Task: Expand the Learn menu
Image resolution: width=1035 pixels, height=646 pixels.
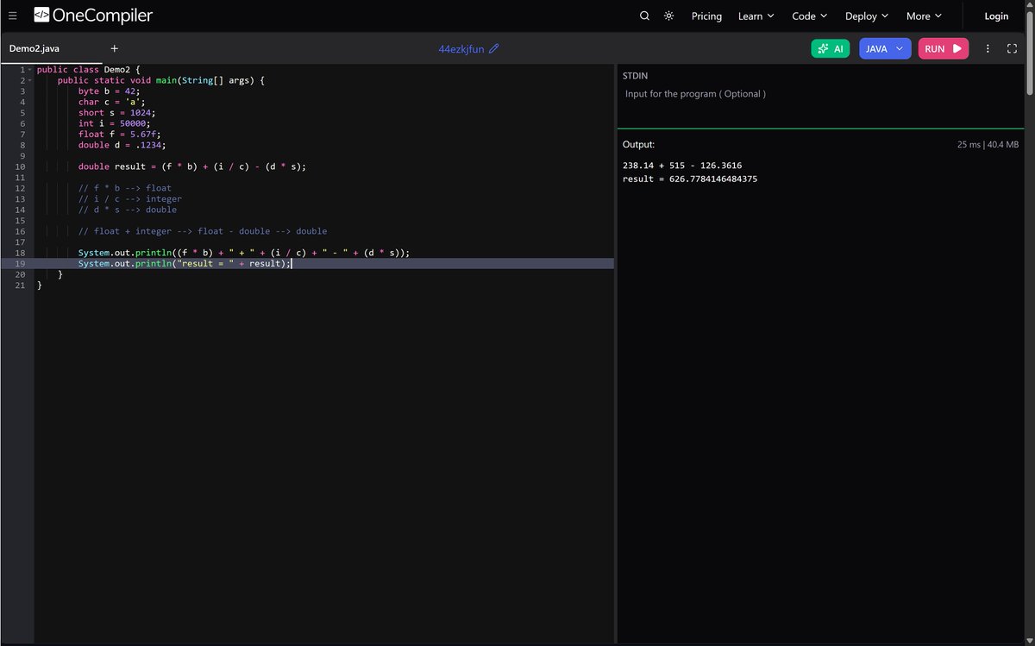Action: pyautogui.click(x=756, y=16)
